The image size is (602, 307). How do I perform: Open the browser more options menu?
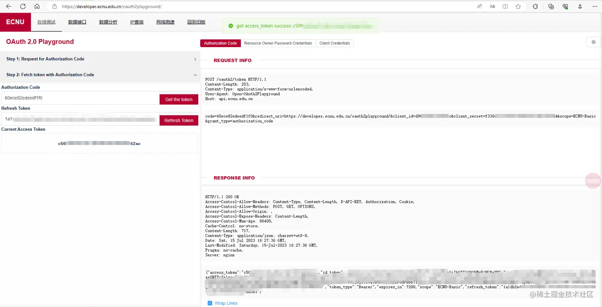pyautogui.click(x=594, y=6)
